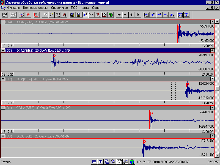Open the ПОС menu

74,8
